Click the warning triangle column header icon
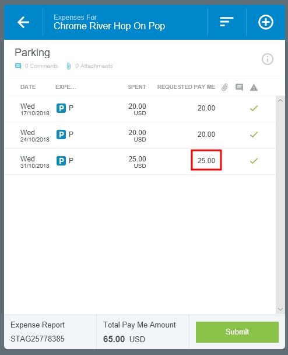 coord(254,87)
